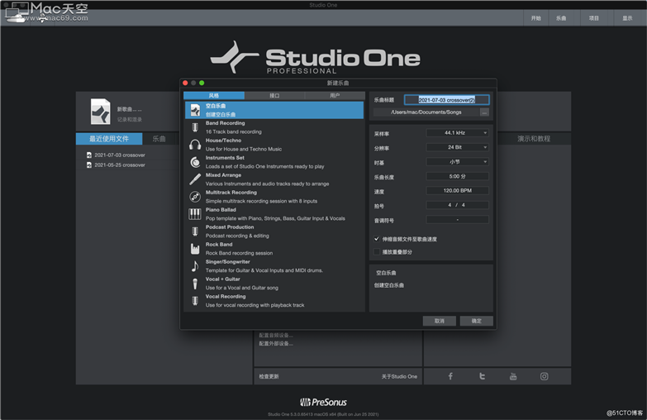Switch to the 风格 styles tab

click(x=214, y=95)
